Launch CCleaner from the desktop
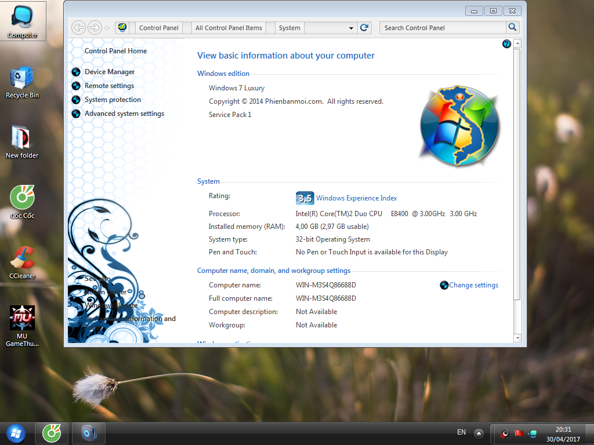Viewport: 594px width, 445px height. tap(22, 261)
